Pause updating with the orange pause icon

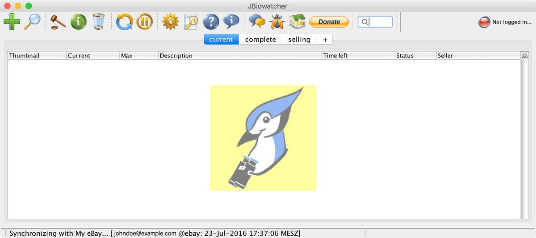(145, 21)
